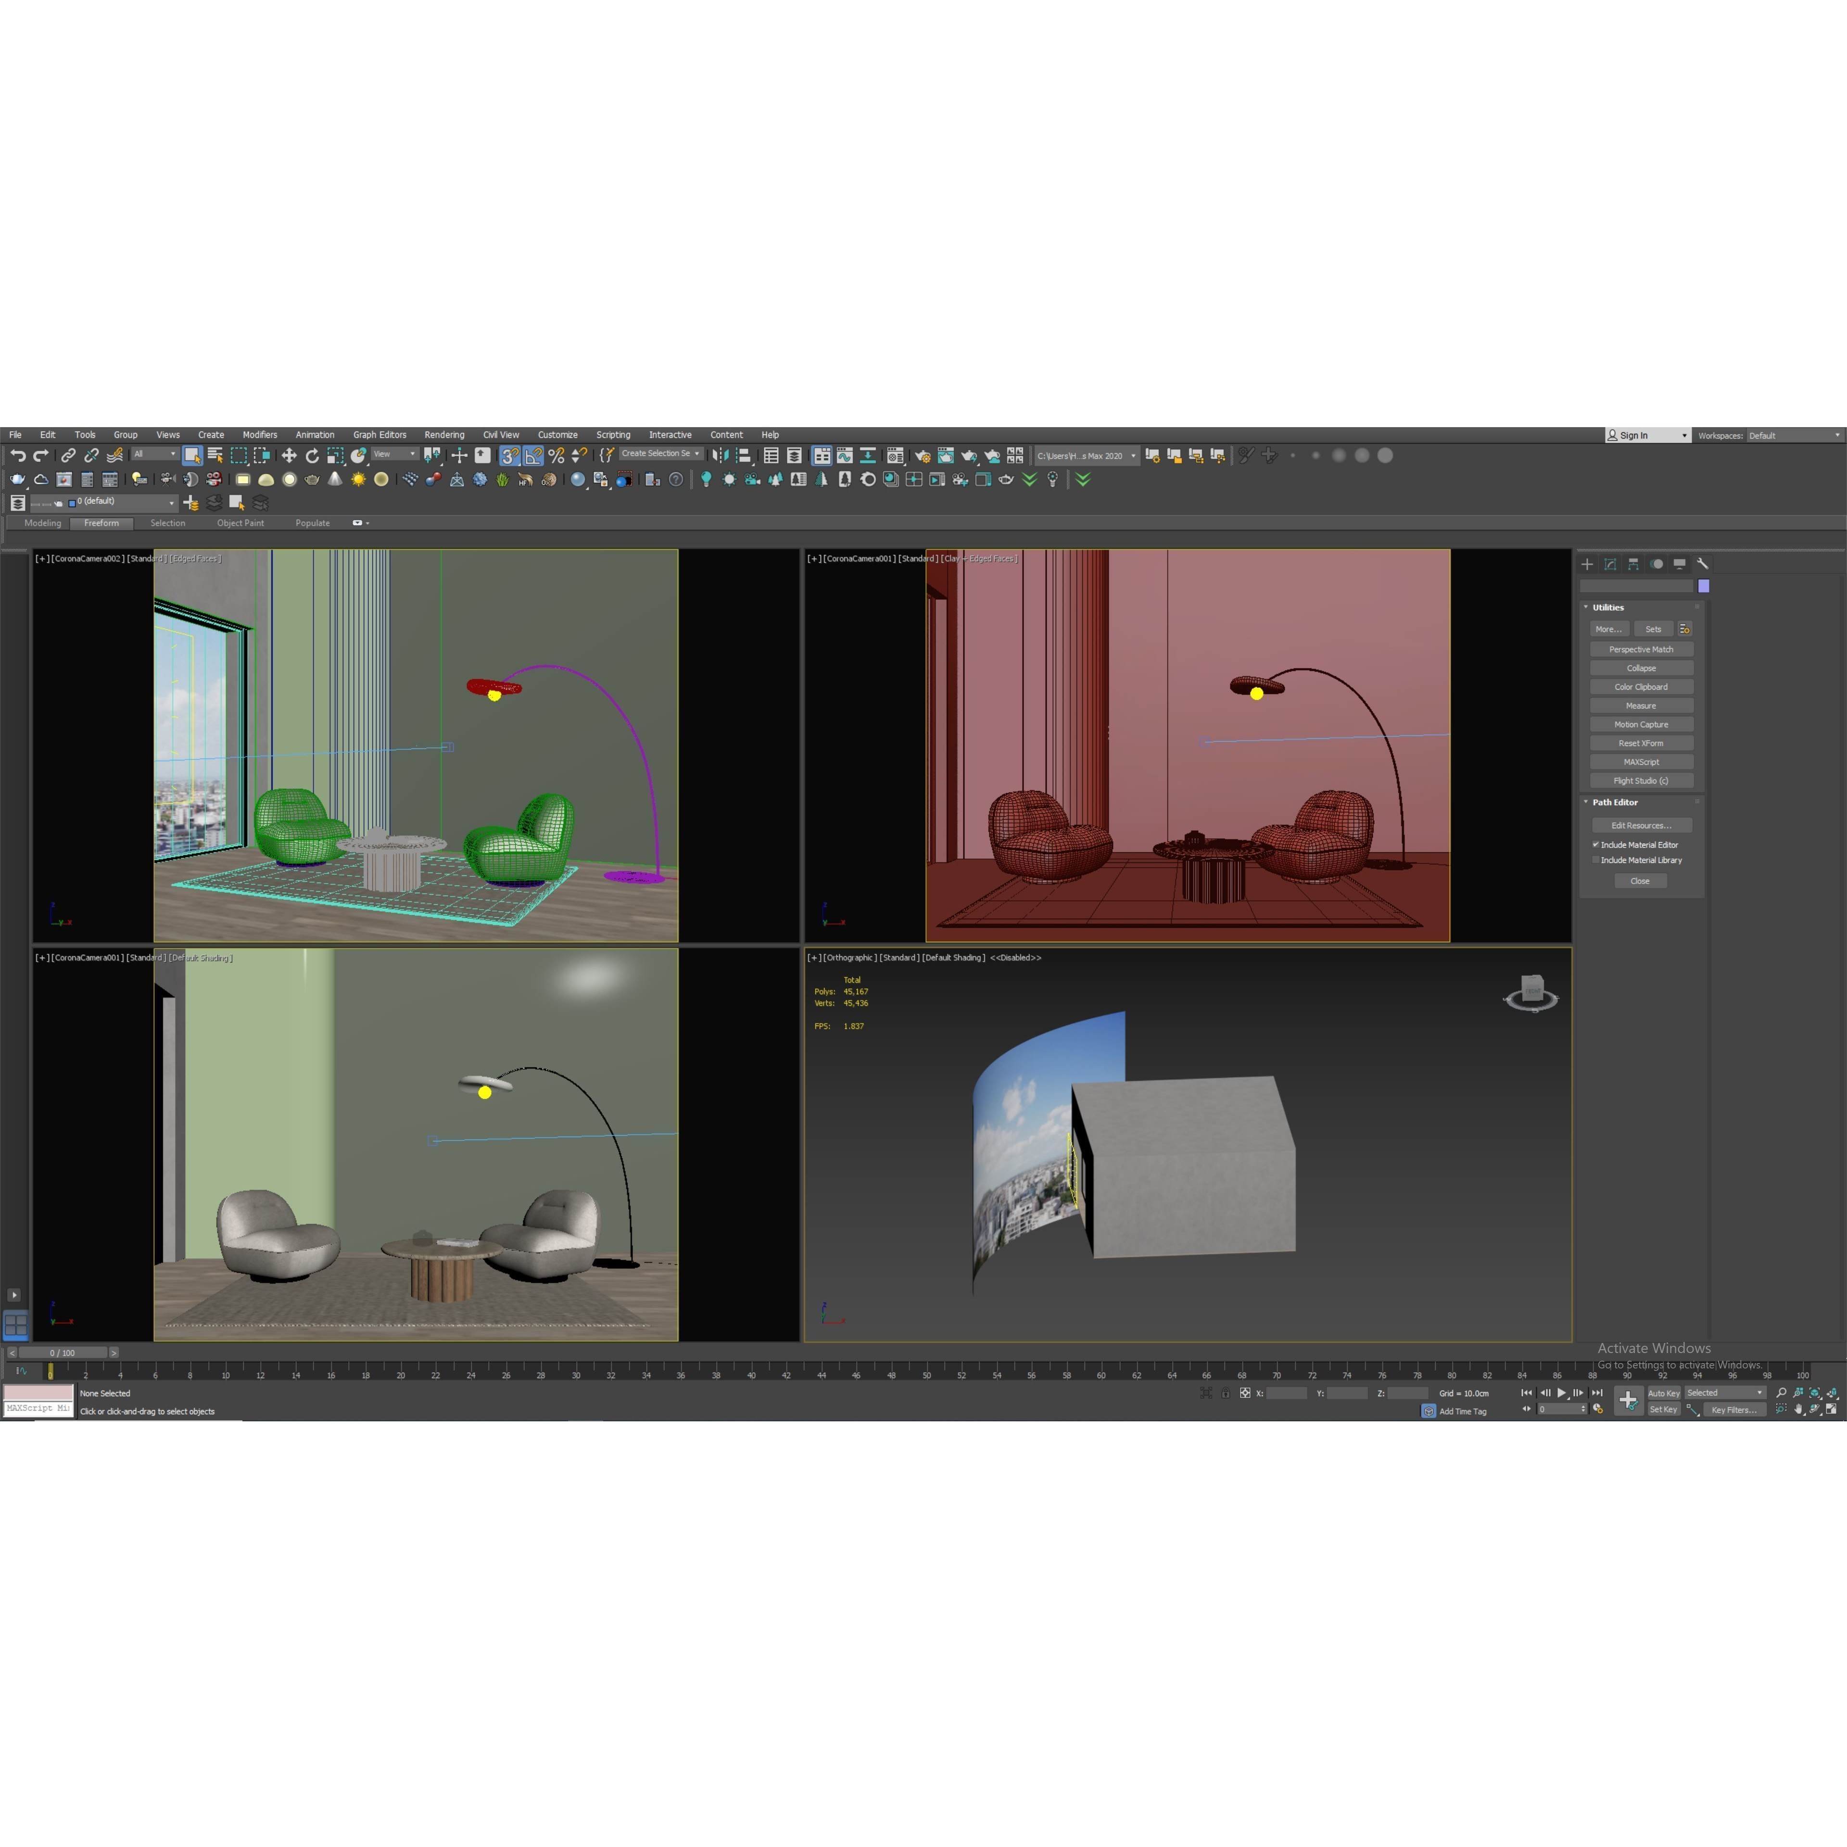Open the Material Editor from the toolbar
Image resolution: width=1847 pixels, height=1847 pixels.
[x=895, y=456]
